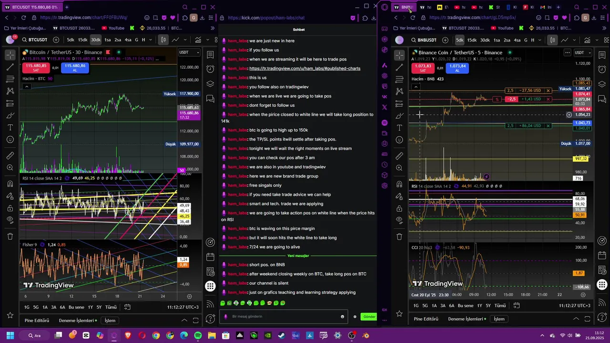This screenshot has width=610, height=343.
Task: Open the emoji icons tool on BTC chart
Action: pyautogui.click(x=10, y=140)
